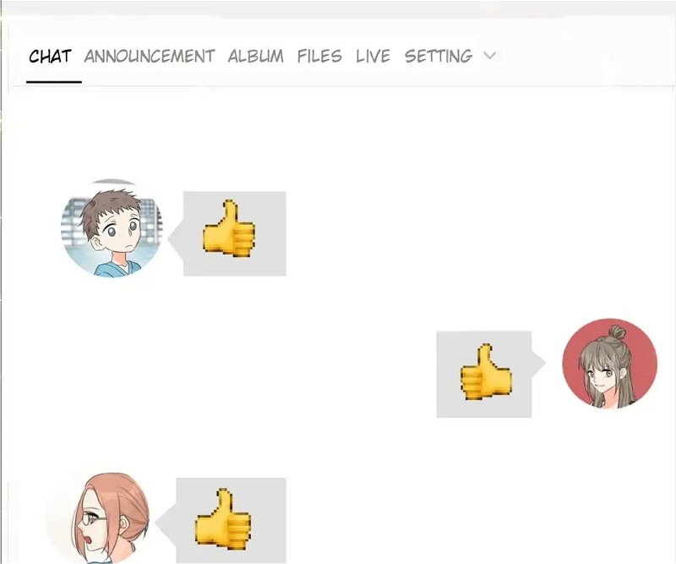676x564 pixels.
Task: Switch to the ANNOUNCEMENT tab
Action: [x=150, y=57]
